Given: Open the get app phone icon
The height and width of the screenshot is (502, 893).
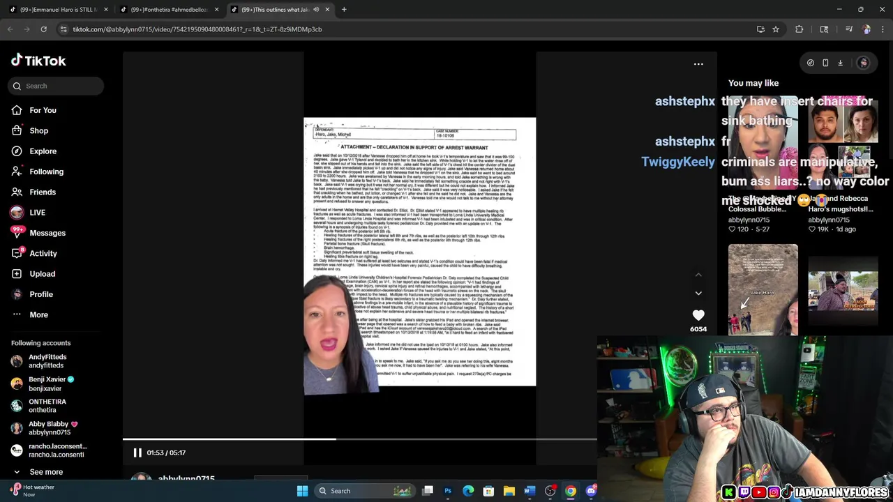Looking at the screenshot, I should click(x=825, y=63).
